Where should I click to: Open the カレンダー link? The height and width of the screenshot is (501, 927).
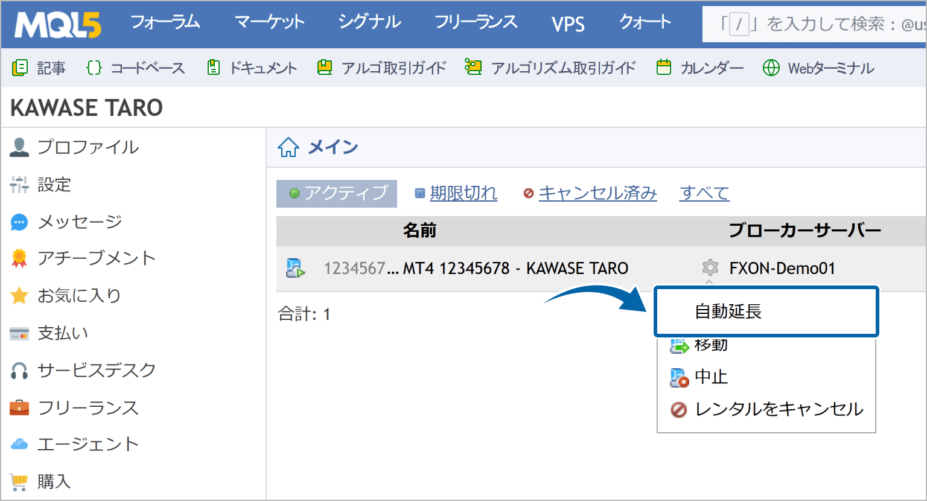(712, 68)
